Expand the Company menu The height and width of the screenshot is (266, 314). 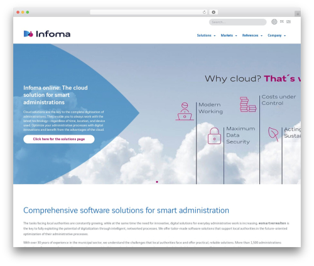coord(276,35)
